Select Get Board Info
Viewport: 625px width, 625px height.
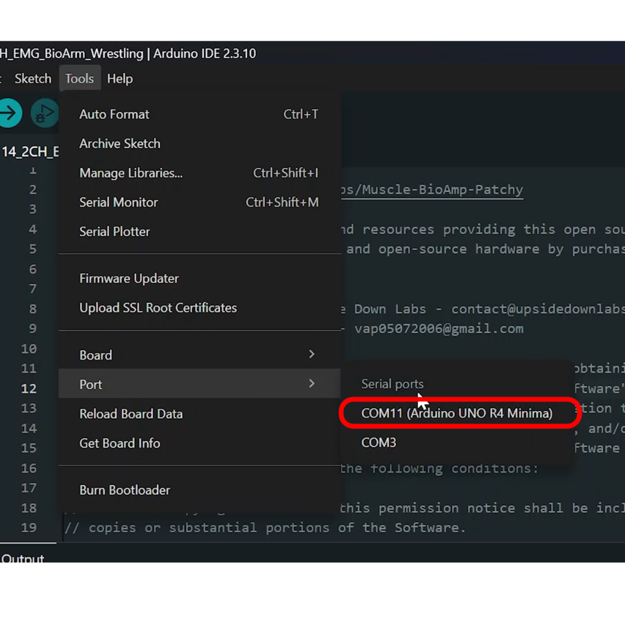(199, 443)
